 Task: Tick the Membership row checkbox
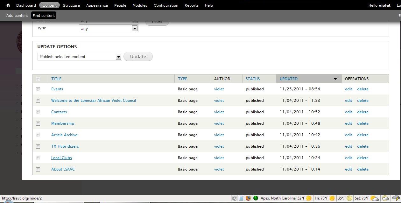tap(38, 123)
